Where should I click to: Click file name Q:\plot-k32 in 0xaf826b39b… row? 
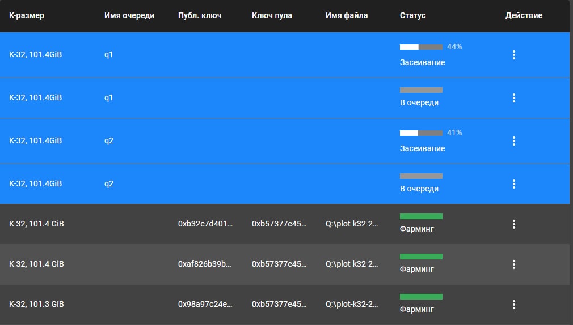coord(352,264)
